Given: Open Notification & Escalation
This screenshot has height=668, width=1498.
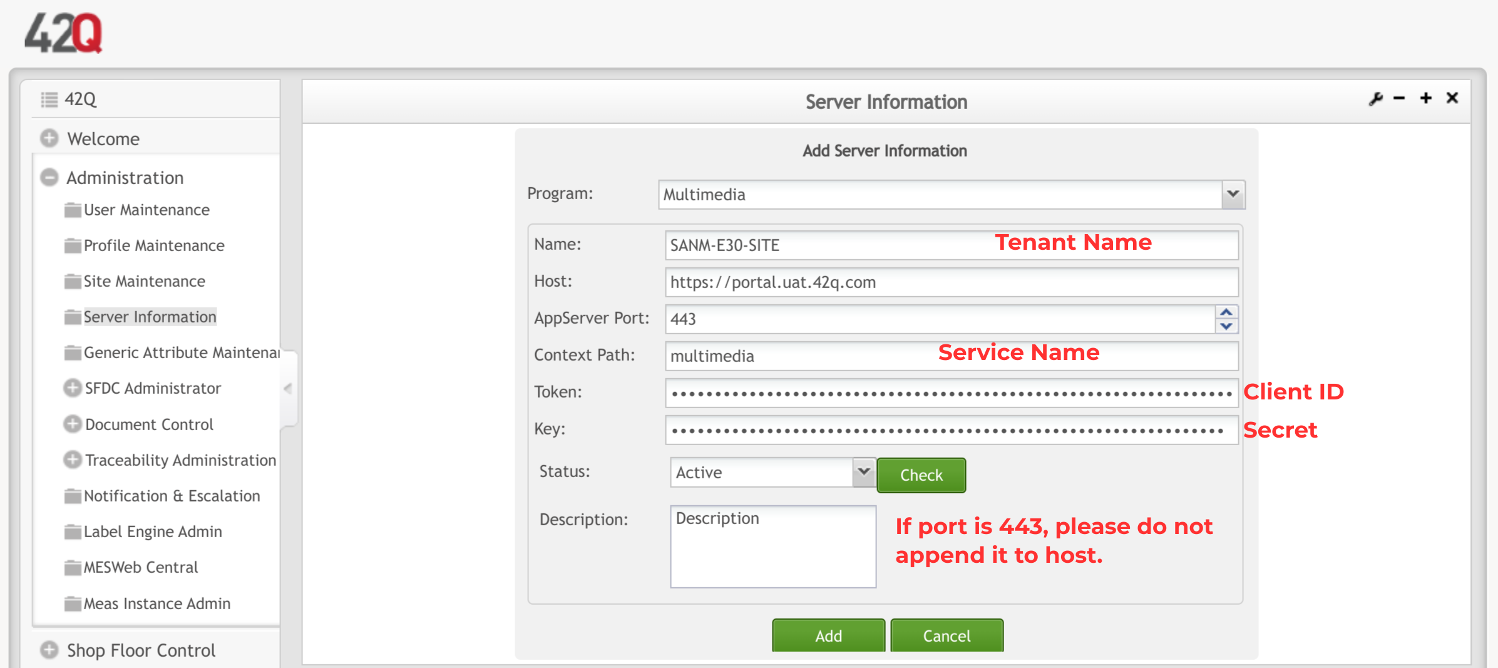Looking at the screenshot, I should [x=172, y=496].
